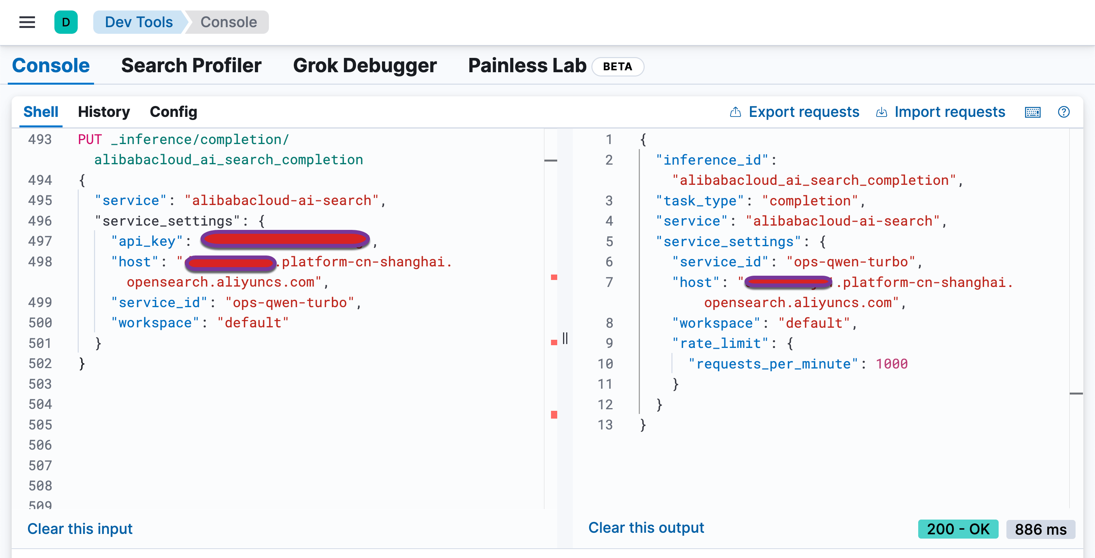Open the Config tab
The width and height of the screenshot is (1095, 558).
(x=173, y=112)
